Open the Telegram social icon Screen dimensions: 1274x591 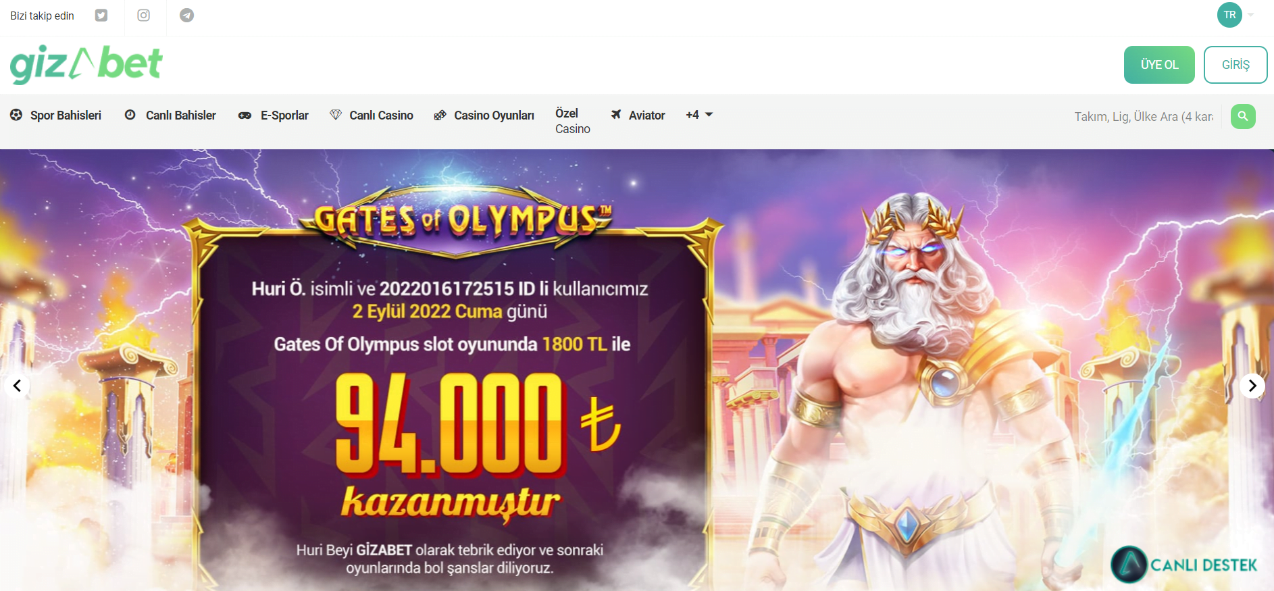point(187,16)
